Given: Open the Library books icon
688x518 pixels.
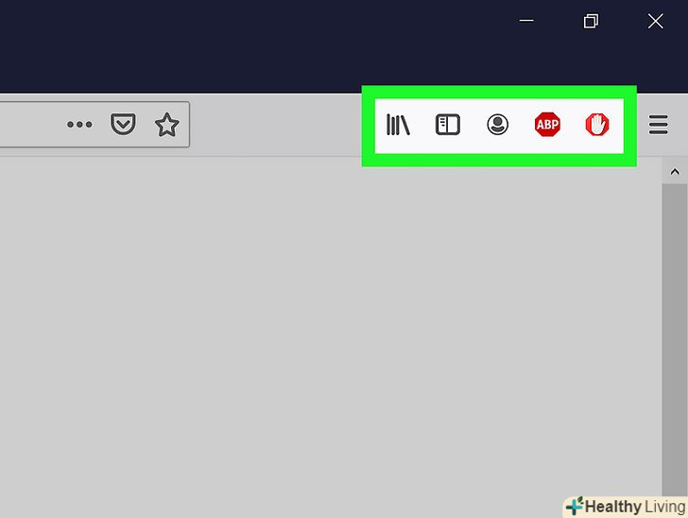Looking at the screenshot, I should pos(398,125).
